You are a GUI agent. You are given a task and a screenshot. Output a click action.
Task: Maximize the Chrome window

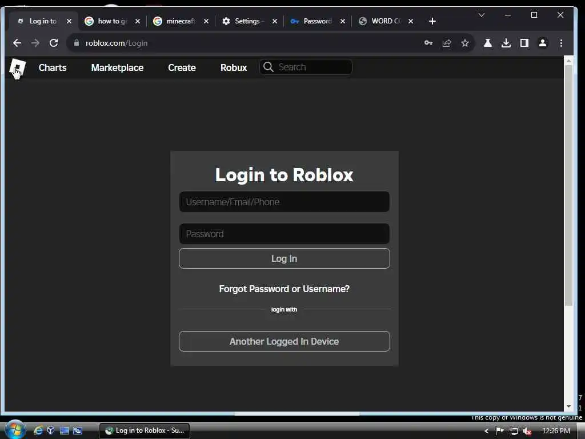click(x=534, y=15)
